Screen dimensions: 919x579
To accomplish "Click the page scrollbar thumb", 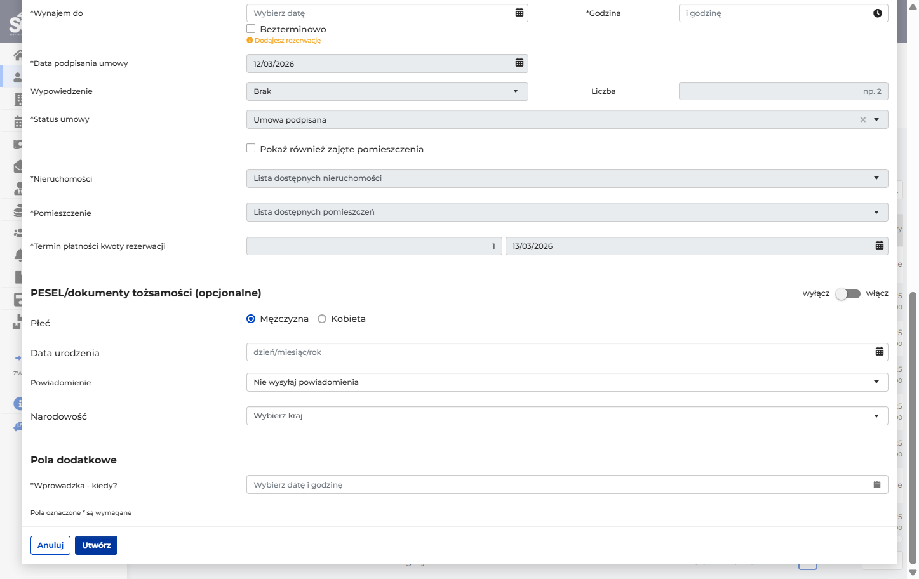I will pyautogui.click(x=913, y=429).
